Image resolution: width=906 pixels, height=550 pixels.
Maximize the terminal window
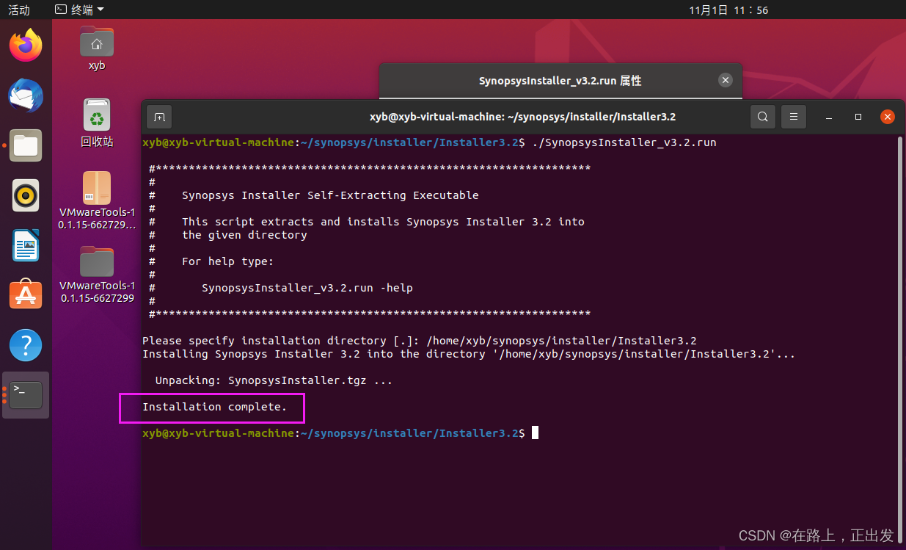[x=858, y=117]
